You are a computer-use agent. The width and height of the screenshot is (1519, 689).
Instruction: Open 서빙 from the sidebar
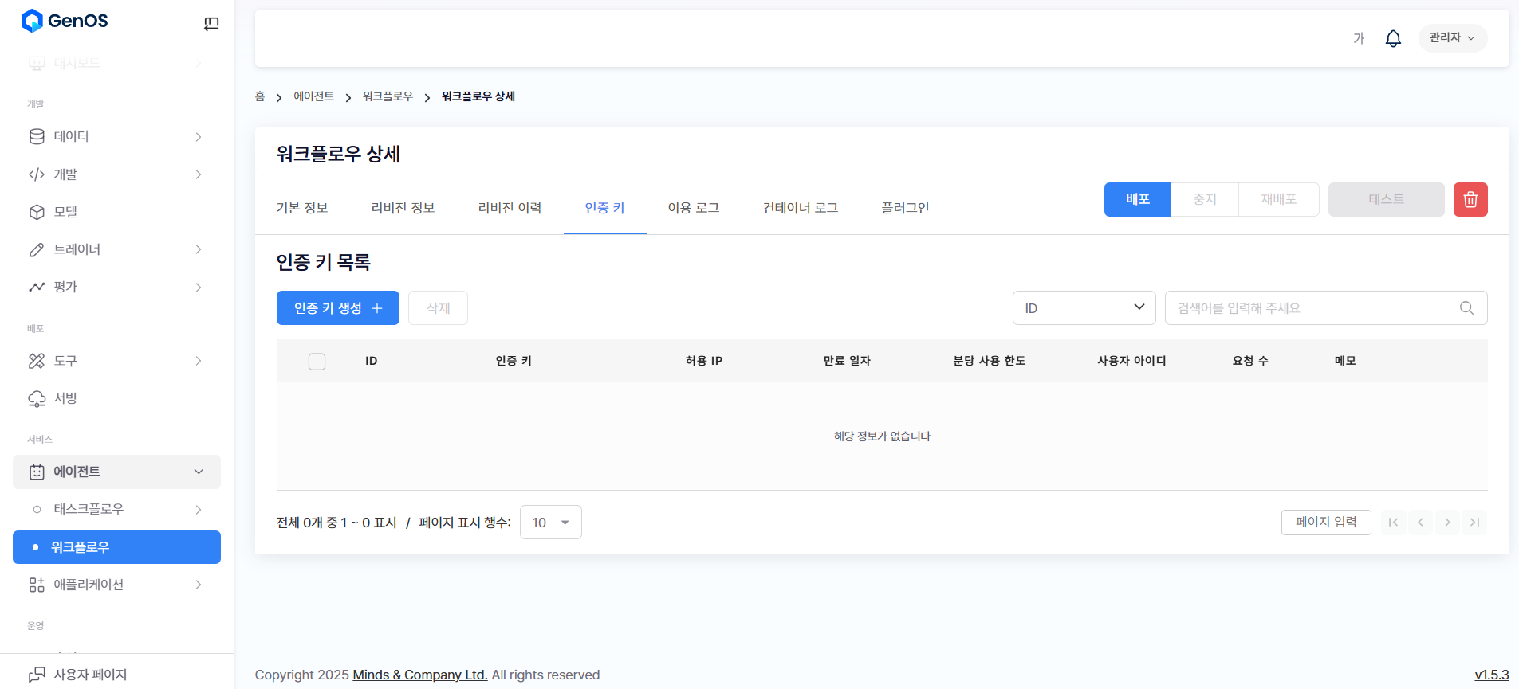(65, 398)
